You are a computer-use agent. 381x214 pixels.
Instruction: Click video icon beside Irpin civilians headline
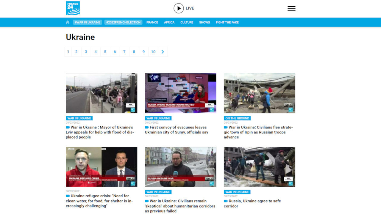click(226, 127)
